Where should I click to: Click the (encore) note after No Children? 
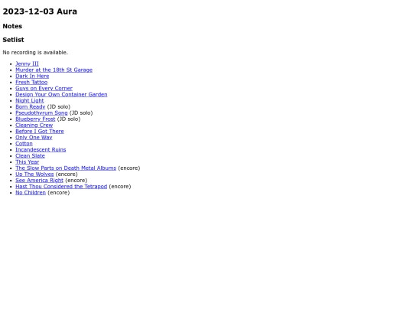point(59,192)
